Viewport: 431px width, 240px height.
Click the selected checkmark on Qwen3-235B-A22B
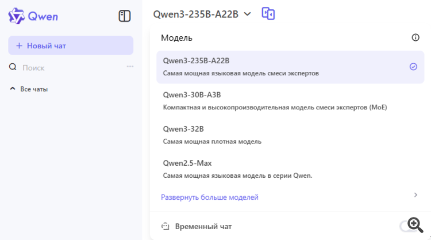tap(413, 66)
